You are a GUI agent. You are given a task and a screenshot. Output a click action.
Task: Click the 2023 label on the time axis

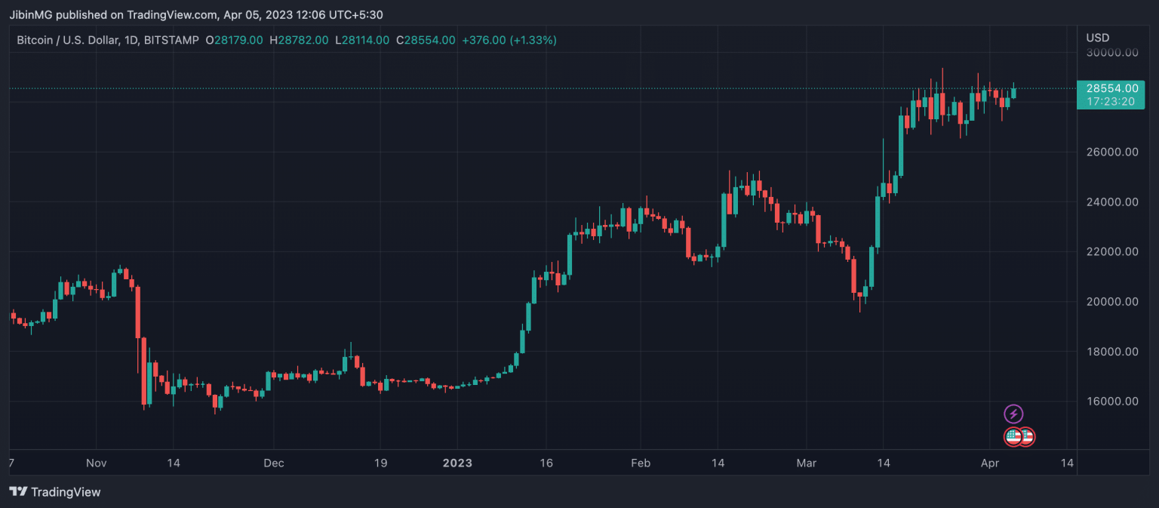coord(457,463)
